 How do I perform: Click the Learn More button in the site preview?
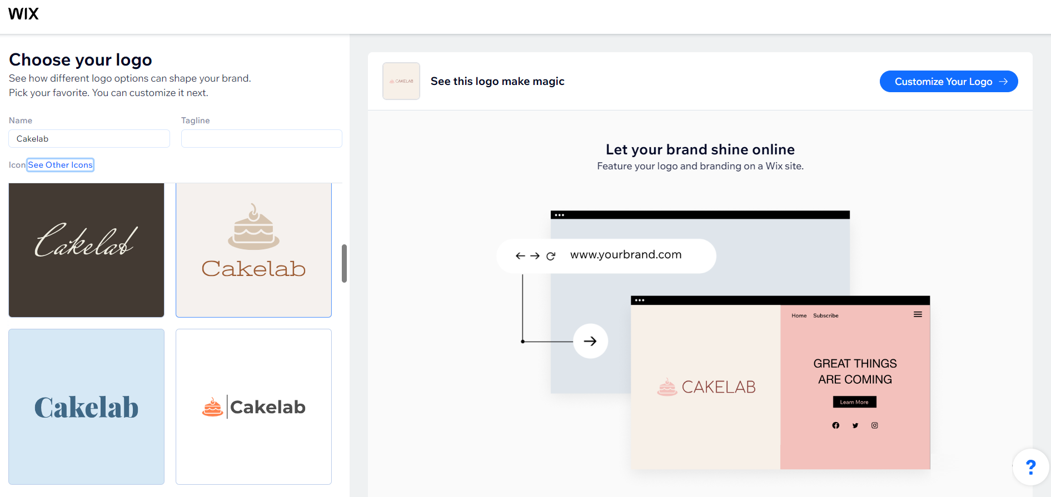pos(854,402)
